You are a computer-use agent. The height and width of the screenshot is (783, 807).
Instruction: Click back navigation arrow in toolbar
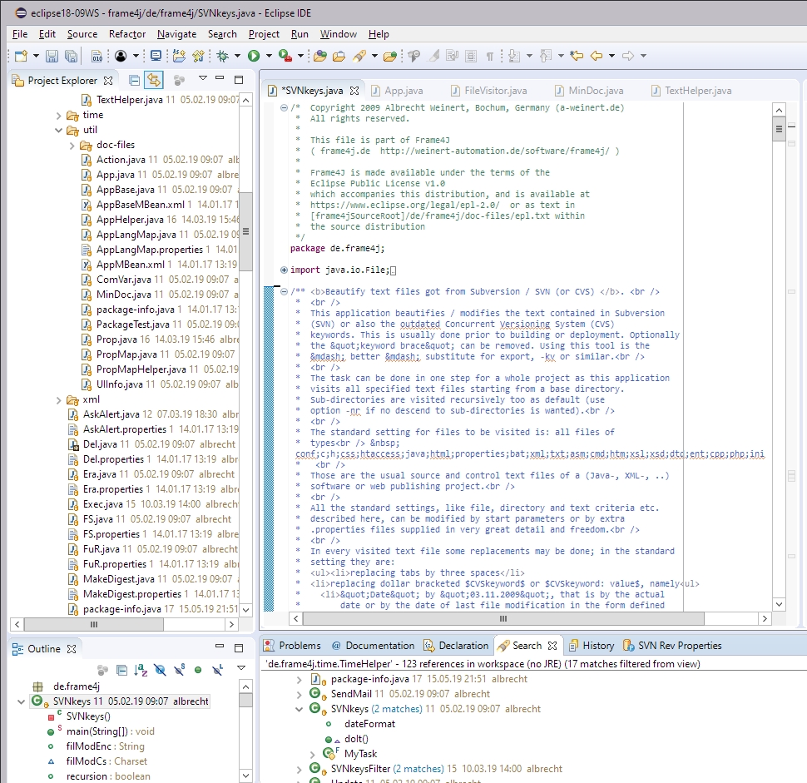(596, 56)
